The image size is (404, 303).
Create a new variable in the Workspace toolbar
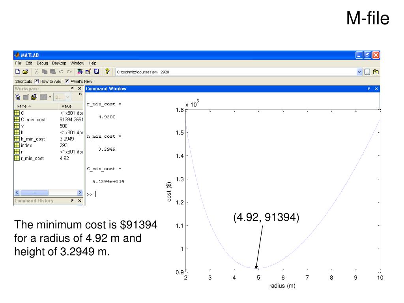coord(18,97)
